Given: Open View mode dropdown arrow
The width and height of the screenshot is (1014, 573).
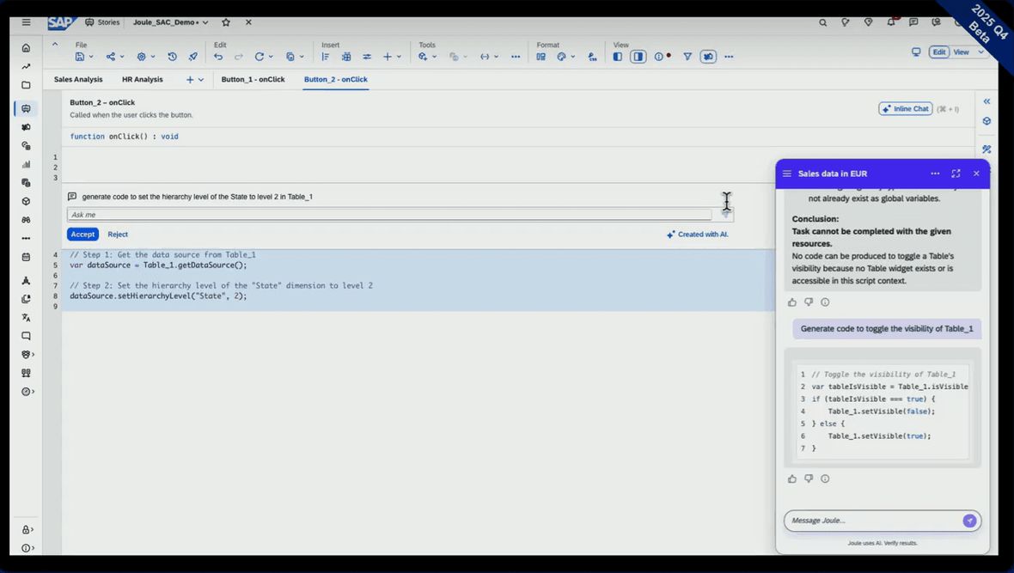Looking at the screenshot, I should (x=981, y=52).
